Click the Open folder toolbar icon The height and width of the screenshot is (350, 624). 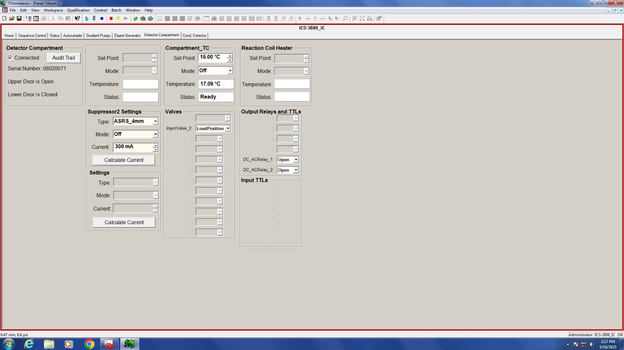[x=12, y=19]
